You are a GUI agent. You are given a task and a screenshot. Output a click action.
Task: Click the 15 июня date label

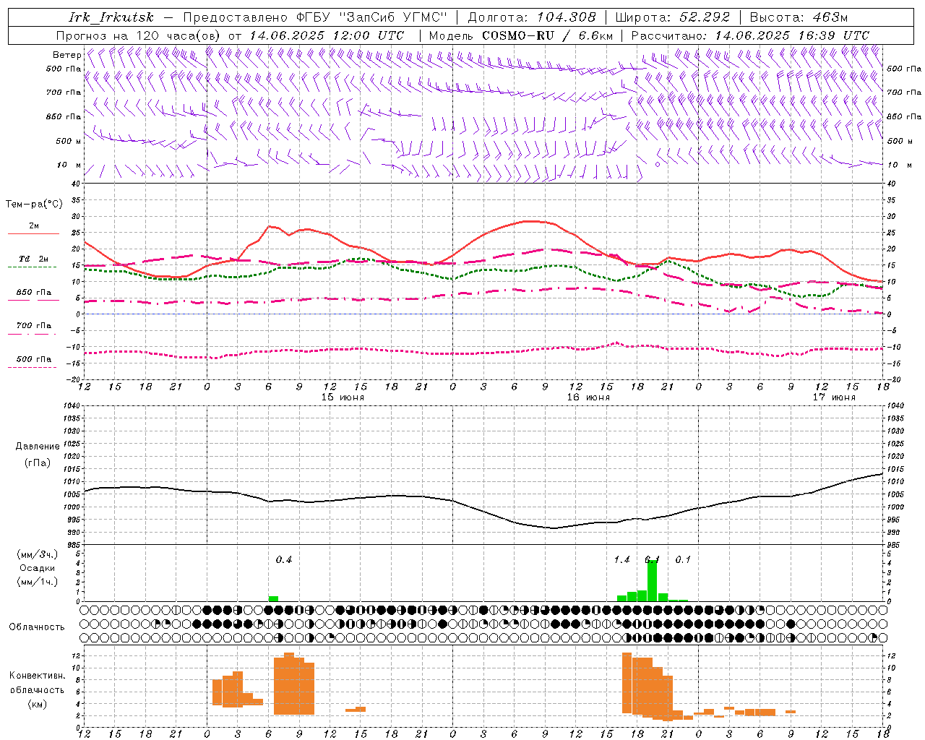click(x=343, y=397)
